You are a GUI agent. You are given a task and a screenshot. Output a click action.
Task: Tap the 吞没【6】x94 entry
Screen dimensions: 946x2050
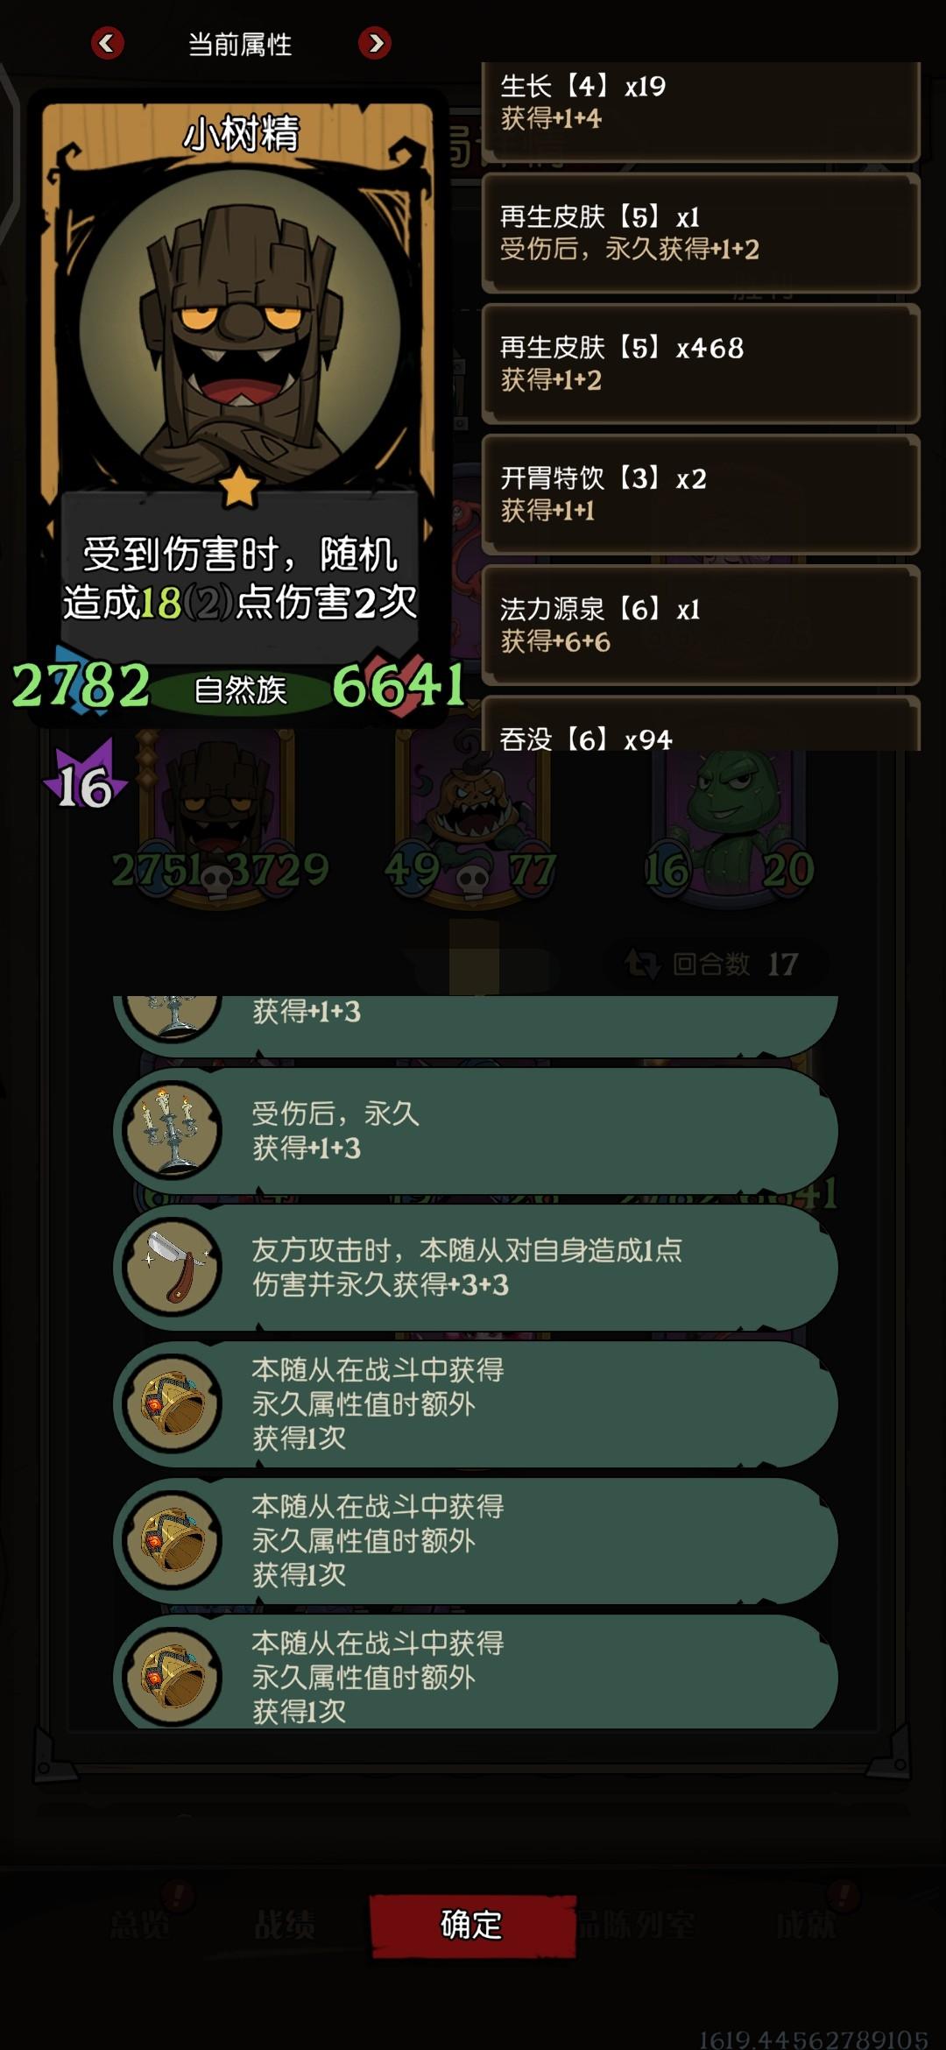(701, 724)
